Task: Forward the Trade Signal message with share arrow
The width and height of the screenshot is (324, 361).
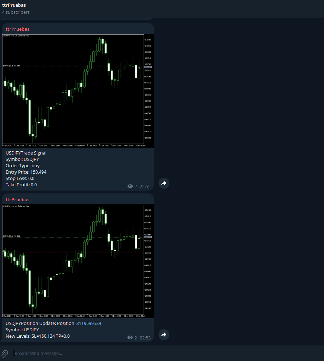Action: pos(164,183)
